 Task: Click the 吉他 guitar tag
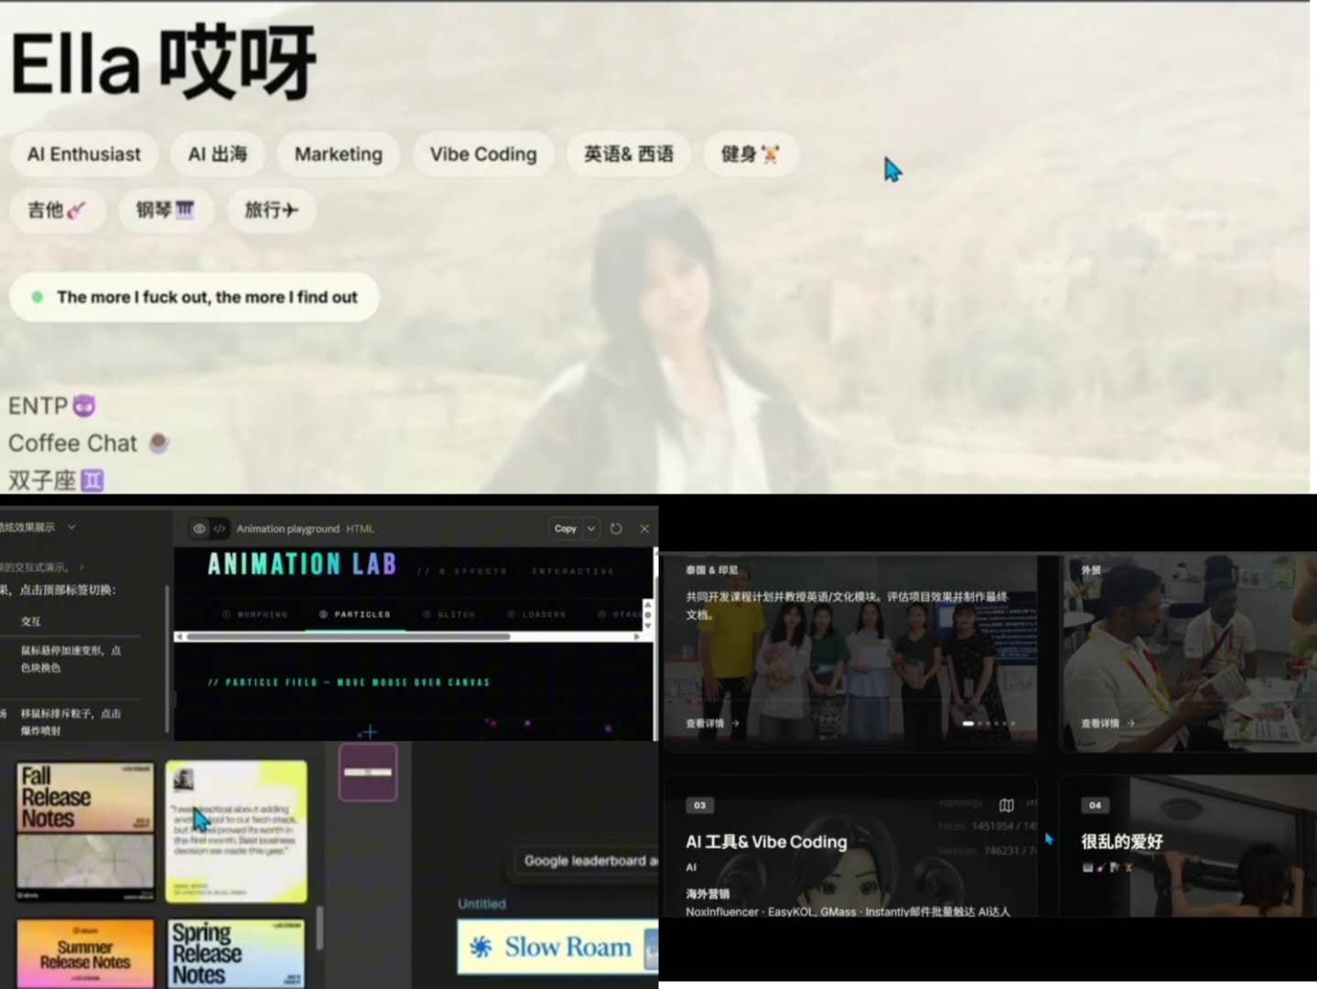click(x=57, y=210)
